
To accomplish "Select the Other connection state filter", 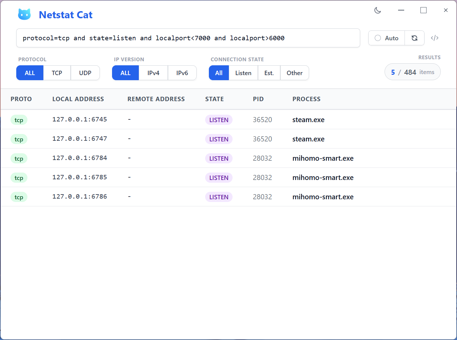I will point(295,73).
